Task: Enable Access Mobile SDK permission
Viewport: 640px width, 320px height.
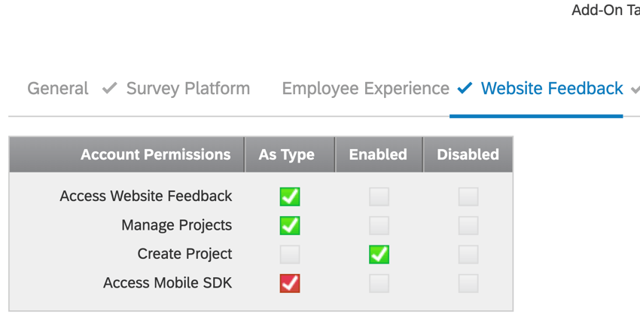Action: click(x=379, y=283)
